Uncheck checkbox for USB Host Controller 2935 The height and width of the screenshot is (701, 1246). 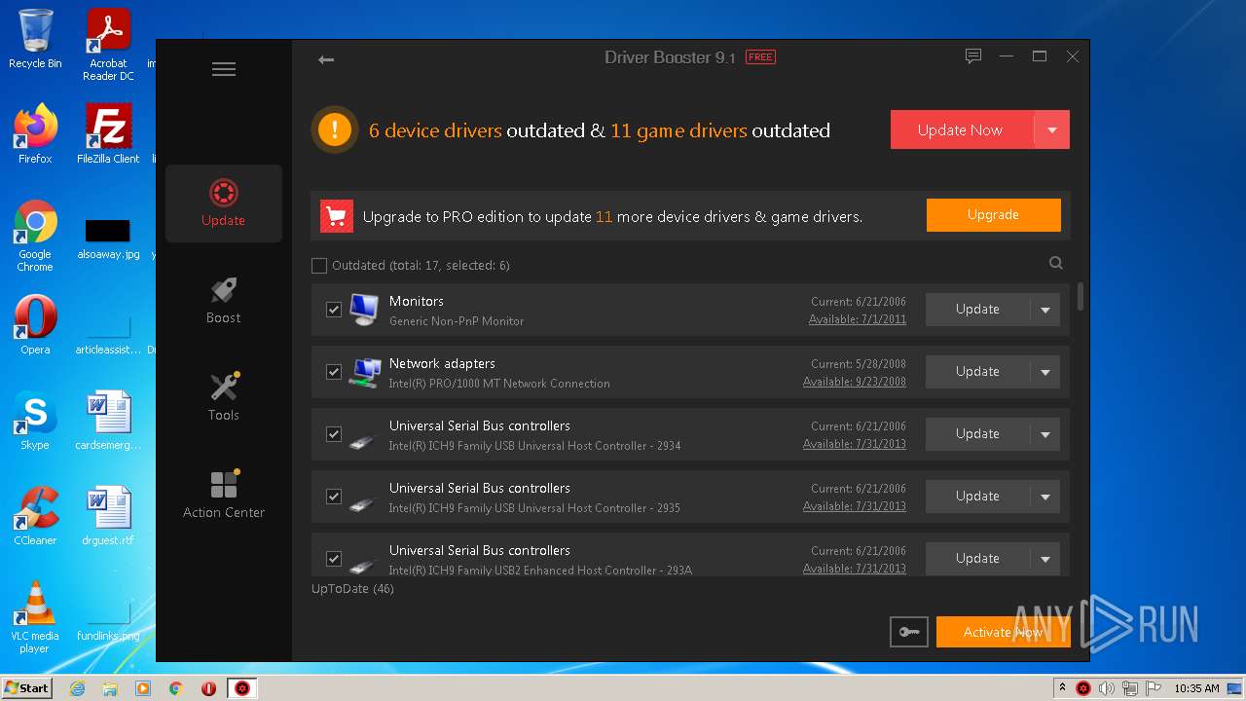[x=334, y=497]
